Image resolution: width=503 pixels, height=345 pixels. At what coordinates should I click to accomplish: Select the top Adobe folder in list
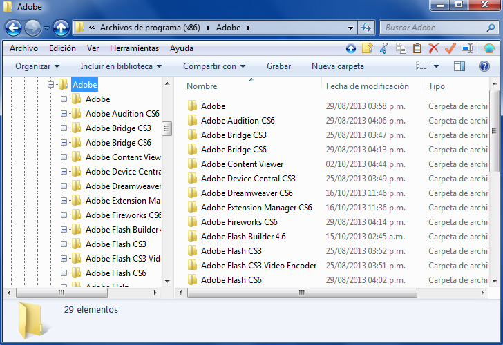[213, 106]
